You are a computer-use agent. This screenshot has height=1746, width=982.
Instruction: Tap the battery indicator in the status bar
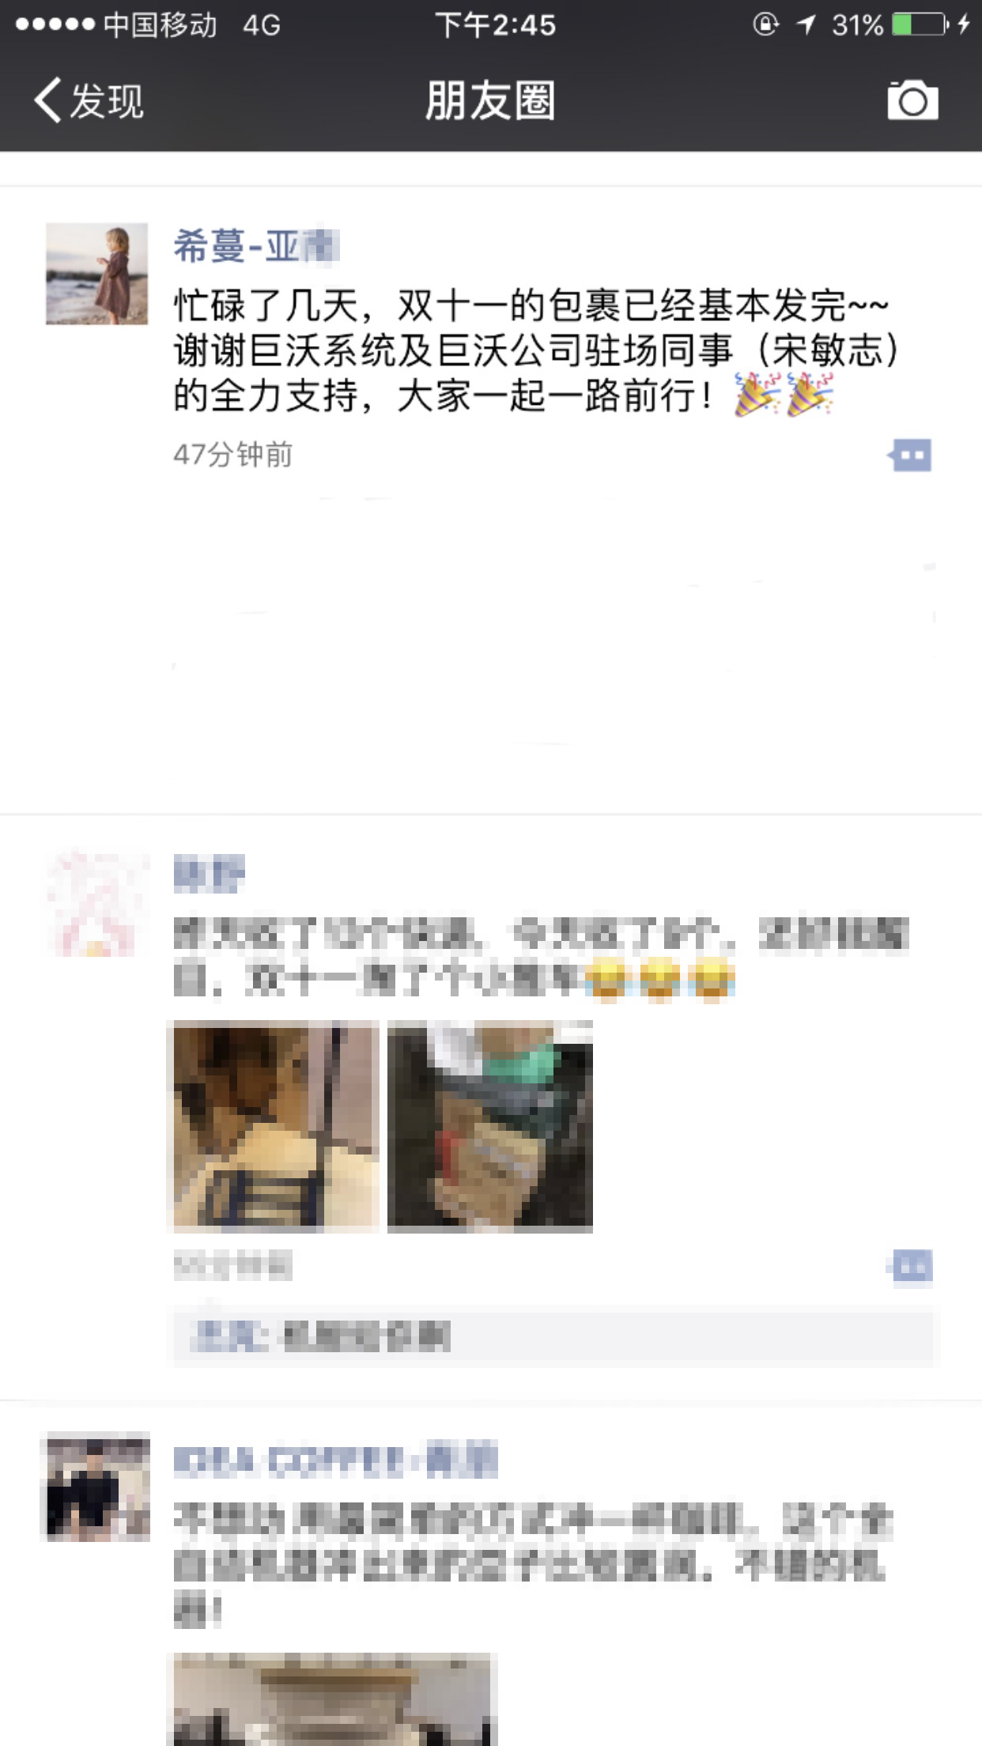tap(920, 25)
